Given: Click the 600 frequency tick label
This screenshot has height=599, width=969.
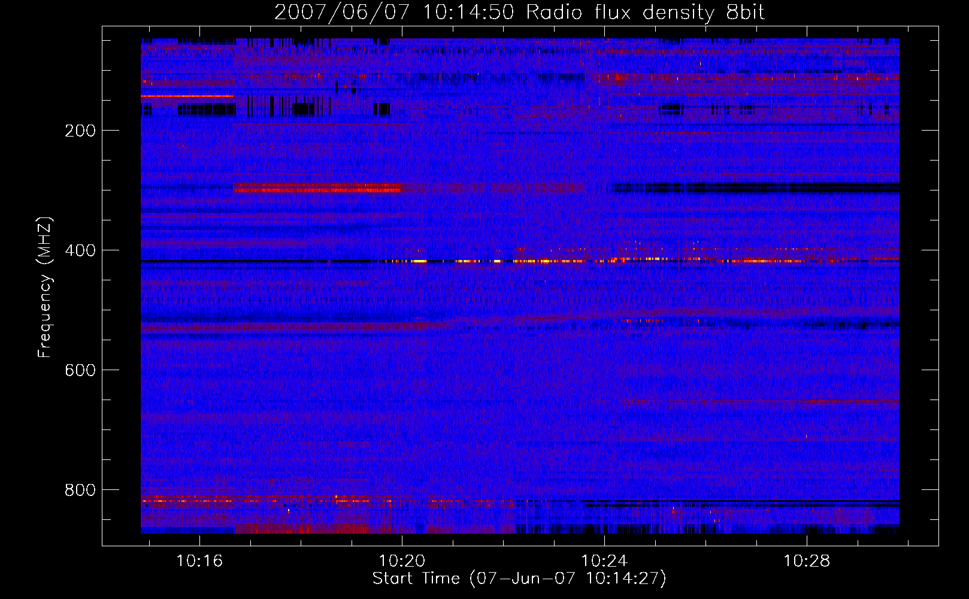Looking at the screenshot, I should point(80,370).
